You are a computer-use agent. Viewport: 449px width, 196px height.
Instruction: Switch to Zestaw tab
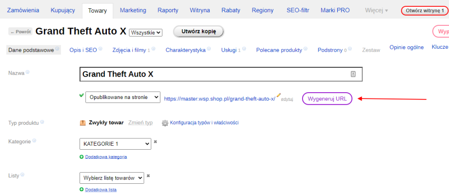click(x=371, y=50)
